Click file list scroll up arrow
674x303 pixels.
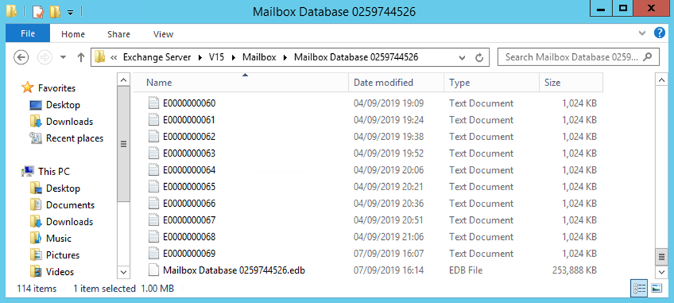point(662,80)
